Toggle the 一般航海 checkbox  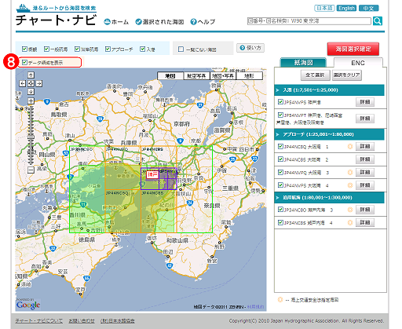46,49
